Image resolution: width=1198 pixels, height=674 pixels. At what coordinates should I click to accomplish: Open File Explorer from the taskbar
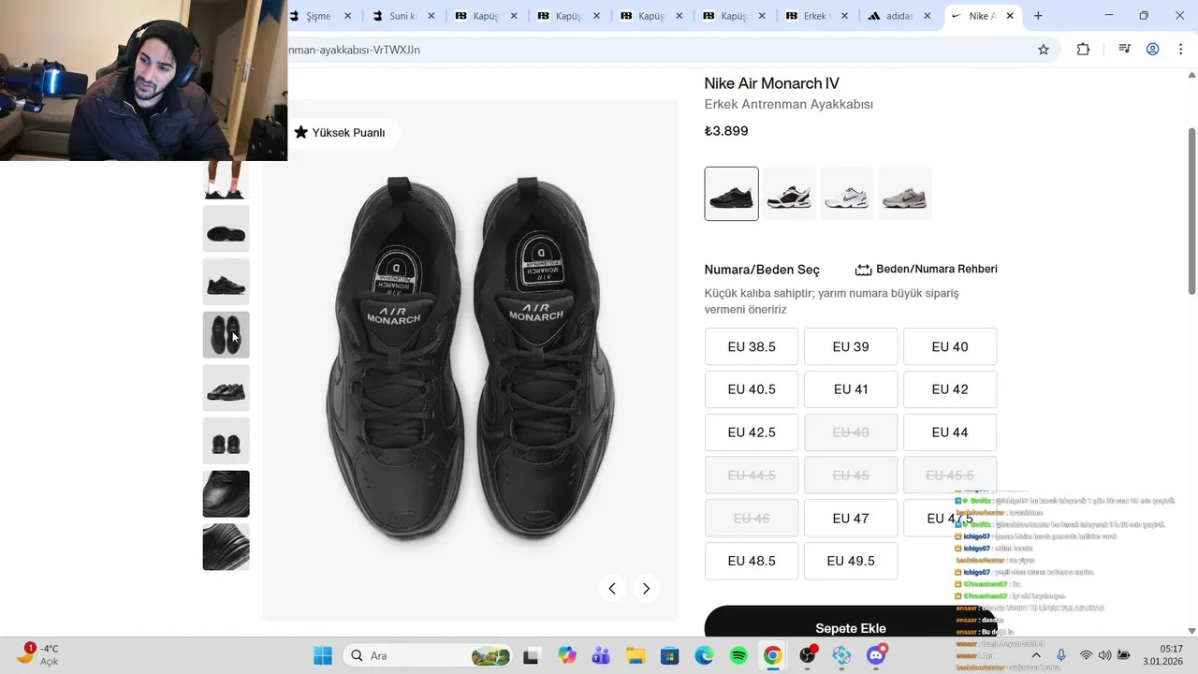tap(636, 655)
